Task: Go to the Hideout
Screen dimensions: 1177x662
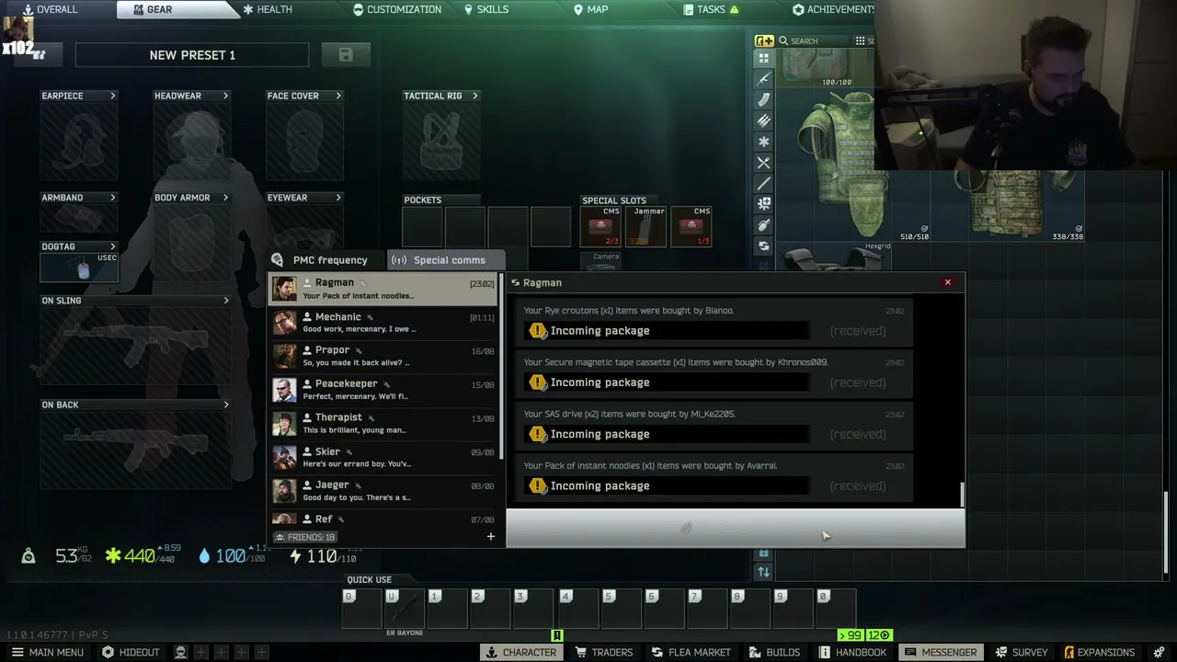Action: 131,652
